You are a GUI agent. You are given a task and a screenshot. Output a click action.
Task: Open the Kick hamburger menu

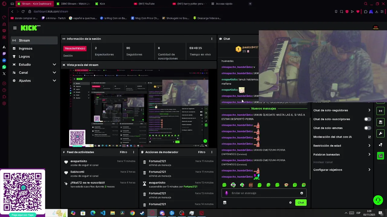tap(15, 28)
